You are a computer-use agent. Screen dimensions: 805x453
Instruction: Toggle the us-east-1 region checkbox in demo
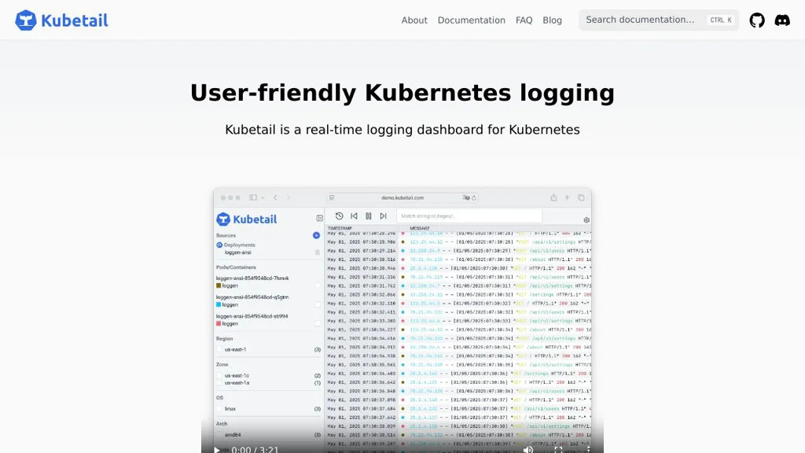coord(220,349)
